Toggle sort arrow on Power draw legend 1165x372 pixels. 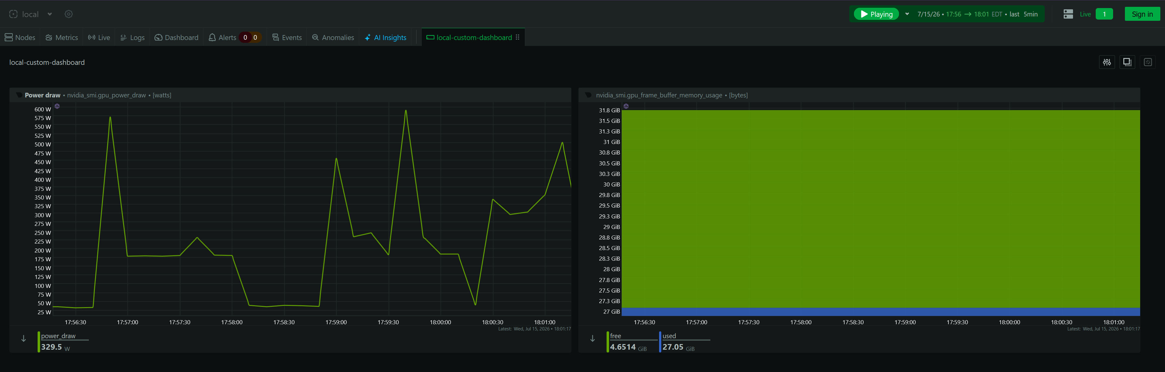(x=24, y=338)
